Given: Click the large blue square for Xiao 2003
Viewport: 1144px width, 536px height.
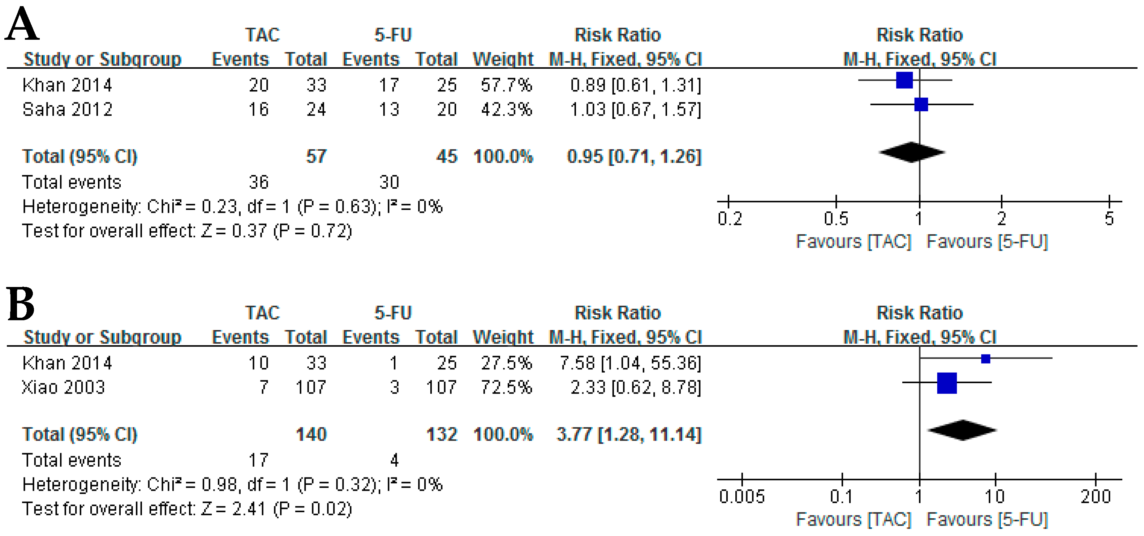Looking at the screenshot, I should point(946,383).
